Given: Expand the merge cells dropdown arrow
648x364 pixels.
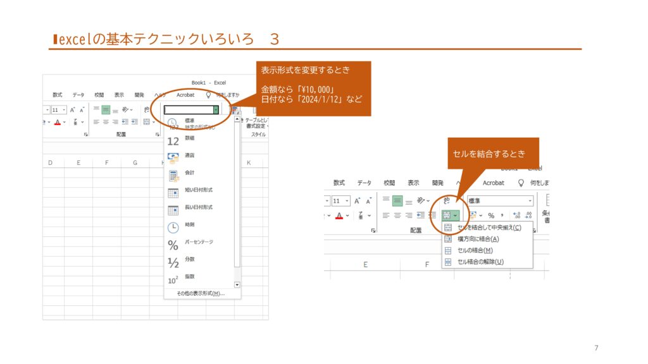Looking at the screenshot, I should pyautogui.click(x=455, y=215).
